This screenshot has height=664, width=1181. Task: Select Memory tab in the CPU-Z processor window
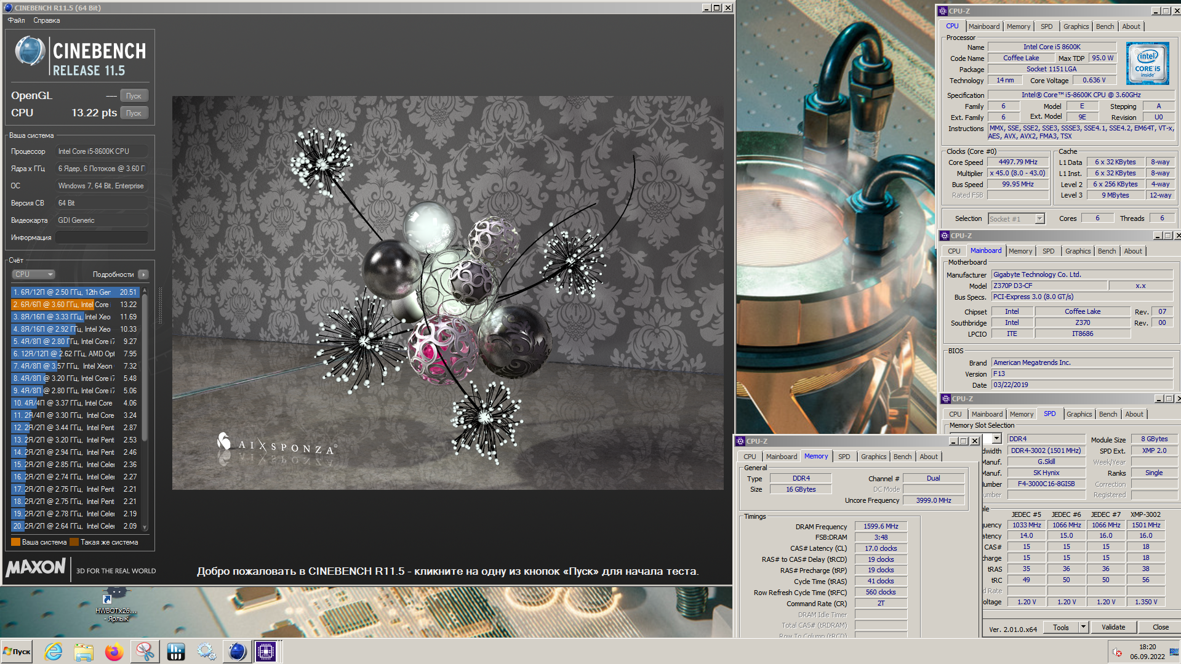click(x=1018, y=26)
